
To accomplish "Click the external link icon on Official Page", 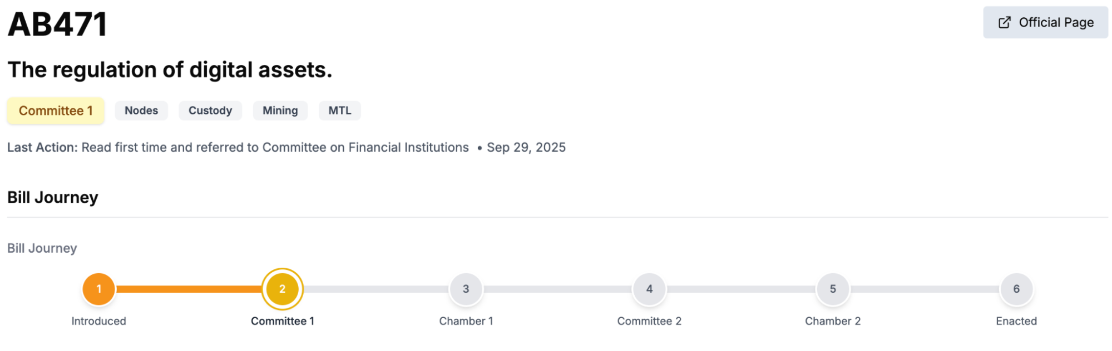I will tap(1004, 23).
